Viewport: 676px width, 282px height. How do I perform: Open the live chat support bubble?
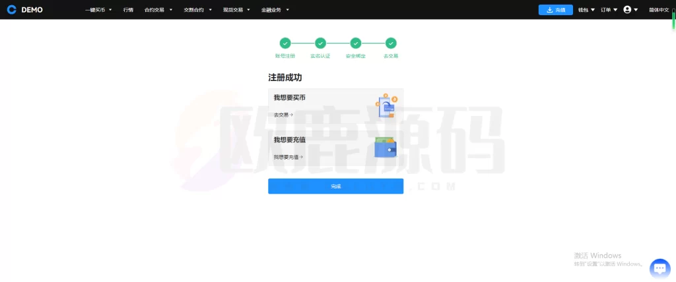click(x=659, y=269)
